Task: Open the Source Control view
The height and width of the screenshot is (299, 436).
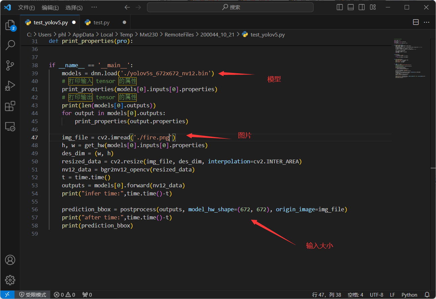Action: [x=10, y=65]
